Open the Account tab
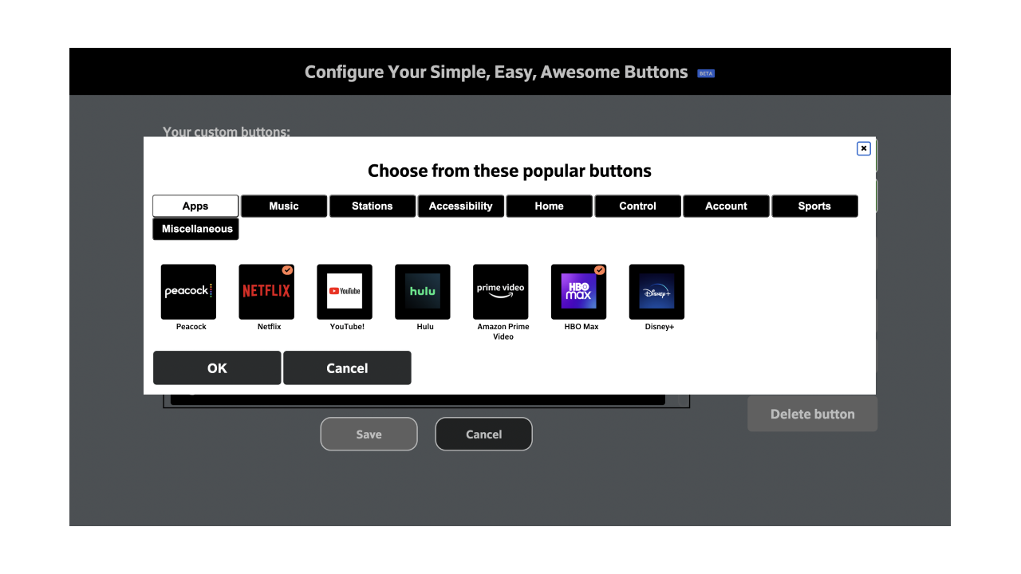 pyautogui.click(x=727, y=206)
